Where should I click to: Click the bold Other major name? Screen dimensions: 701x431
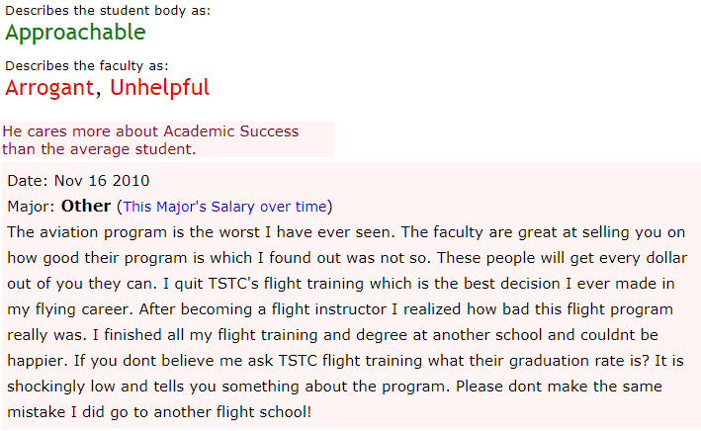pyautogui.click(x=86, y=207)
